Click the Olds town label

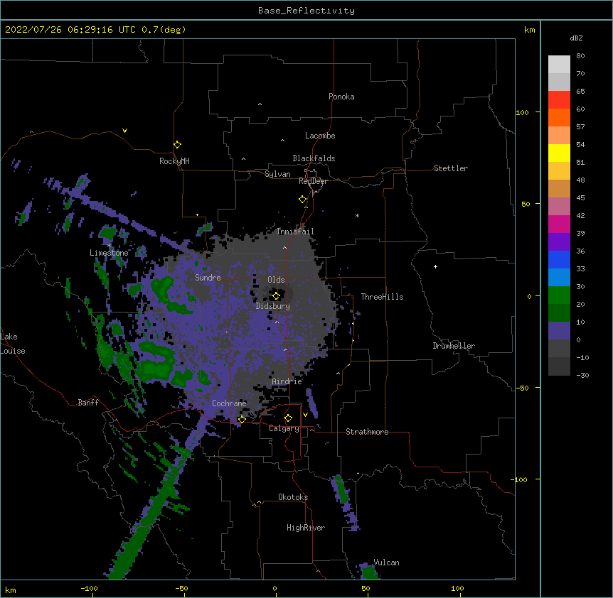coord(276,280)
